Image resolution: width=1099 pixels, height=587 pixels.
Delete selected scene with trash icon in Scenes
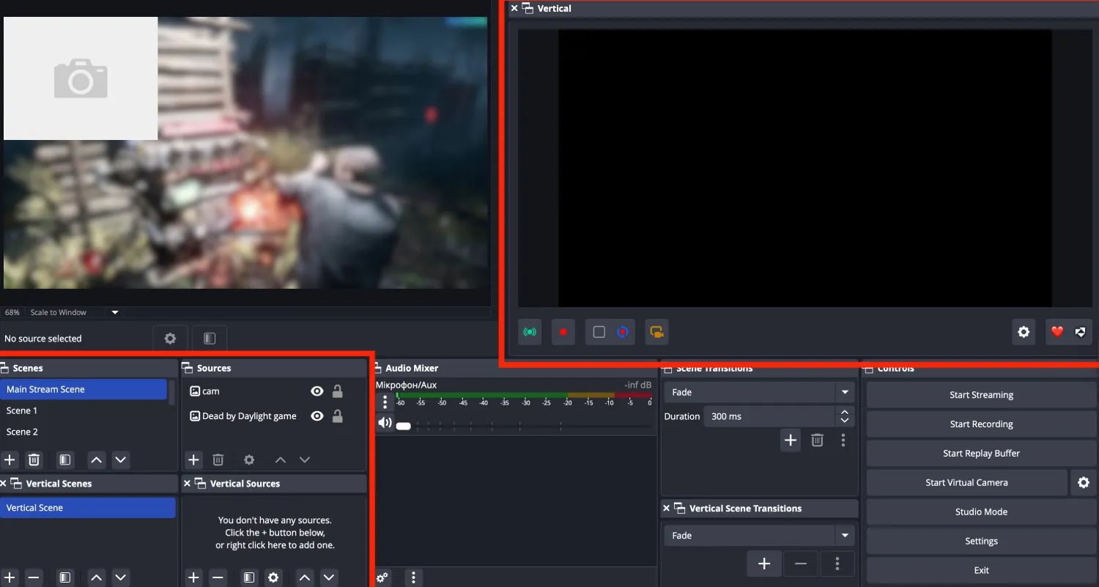[34, 460]
